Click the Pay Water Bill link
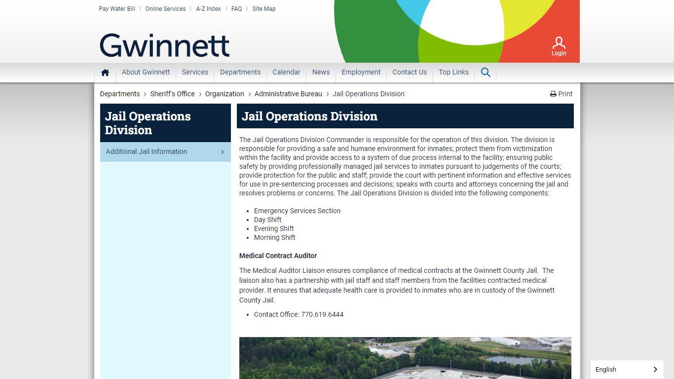Image resolution: width=674 pixels, height=379 pixels. pyautogui.click(x=117, y=9)
